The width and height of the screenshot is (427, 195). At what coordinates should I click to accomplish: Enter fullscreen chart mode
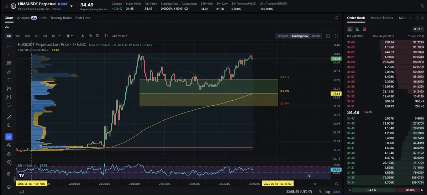337,36
